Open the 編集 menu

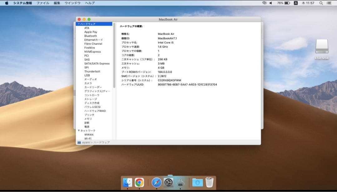(x=57, y=3)
